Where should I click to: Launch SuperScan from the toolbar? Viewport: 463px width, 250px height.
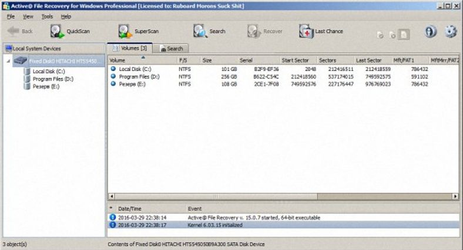click(139, 31)
